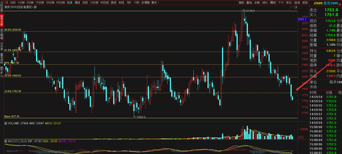
Task: Open the 基本资料 sidebar tab
Action: click(2, 58)
